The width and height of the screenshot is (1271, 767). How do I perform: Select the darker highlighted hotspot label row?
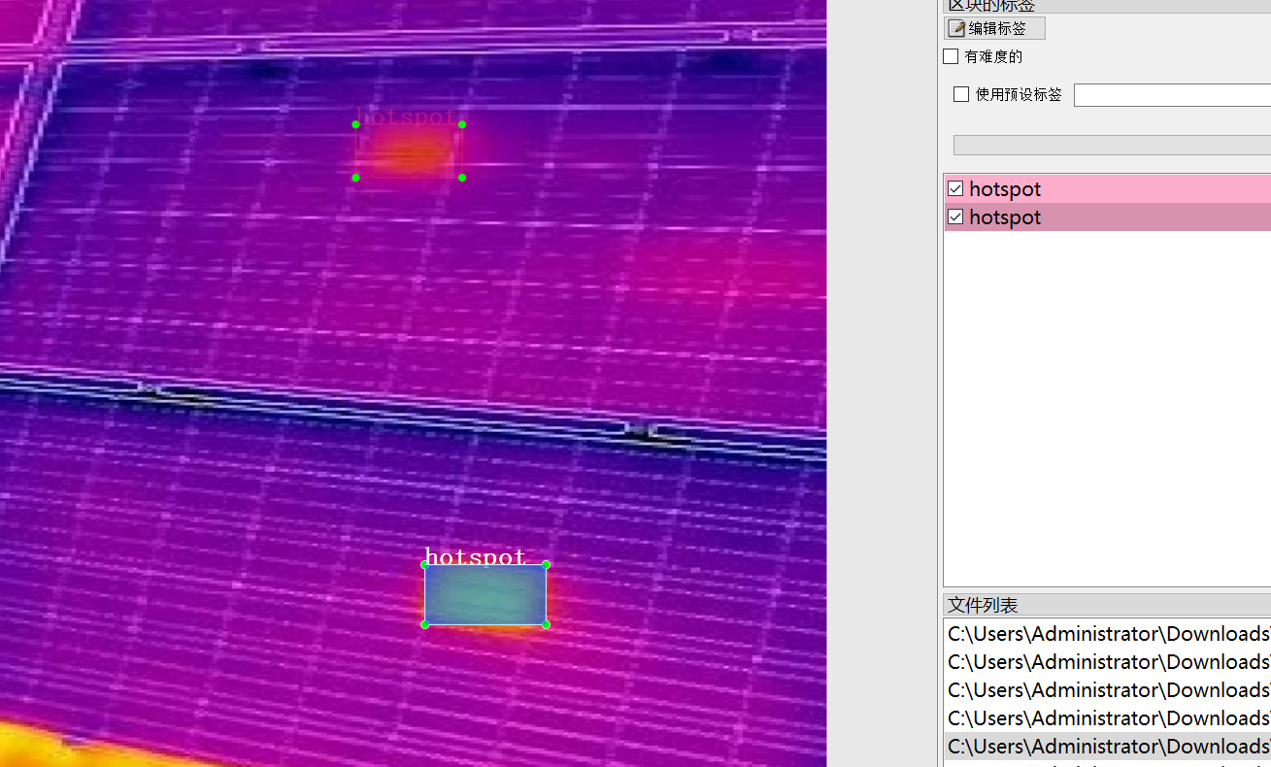[x=1108, y=217]
